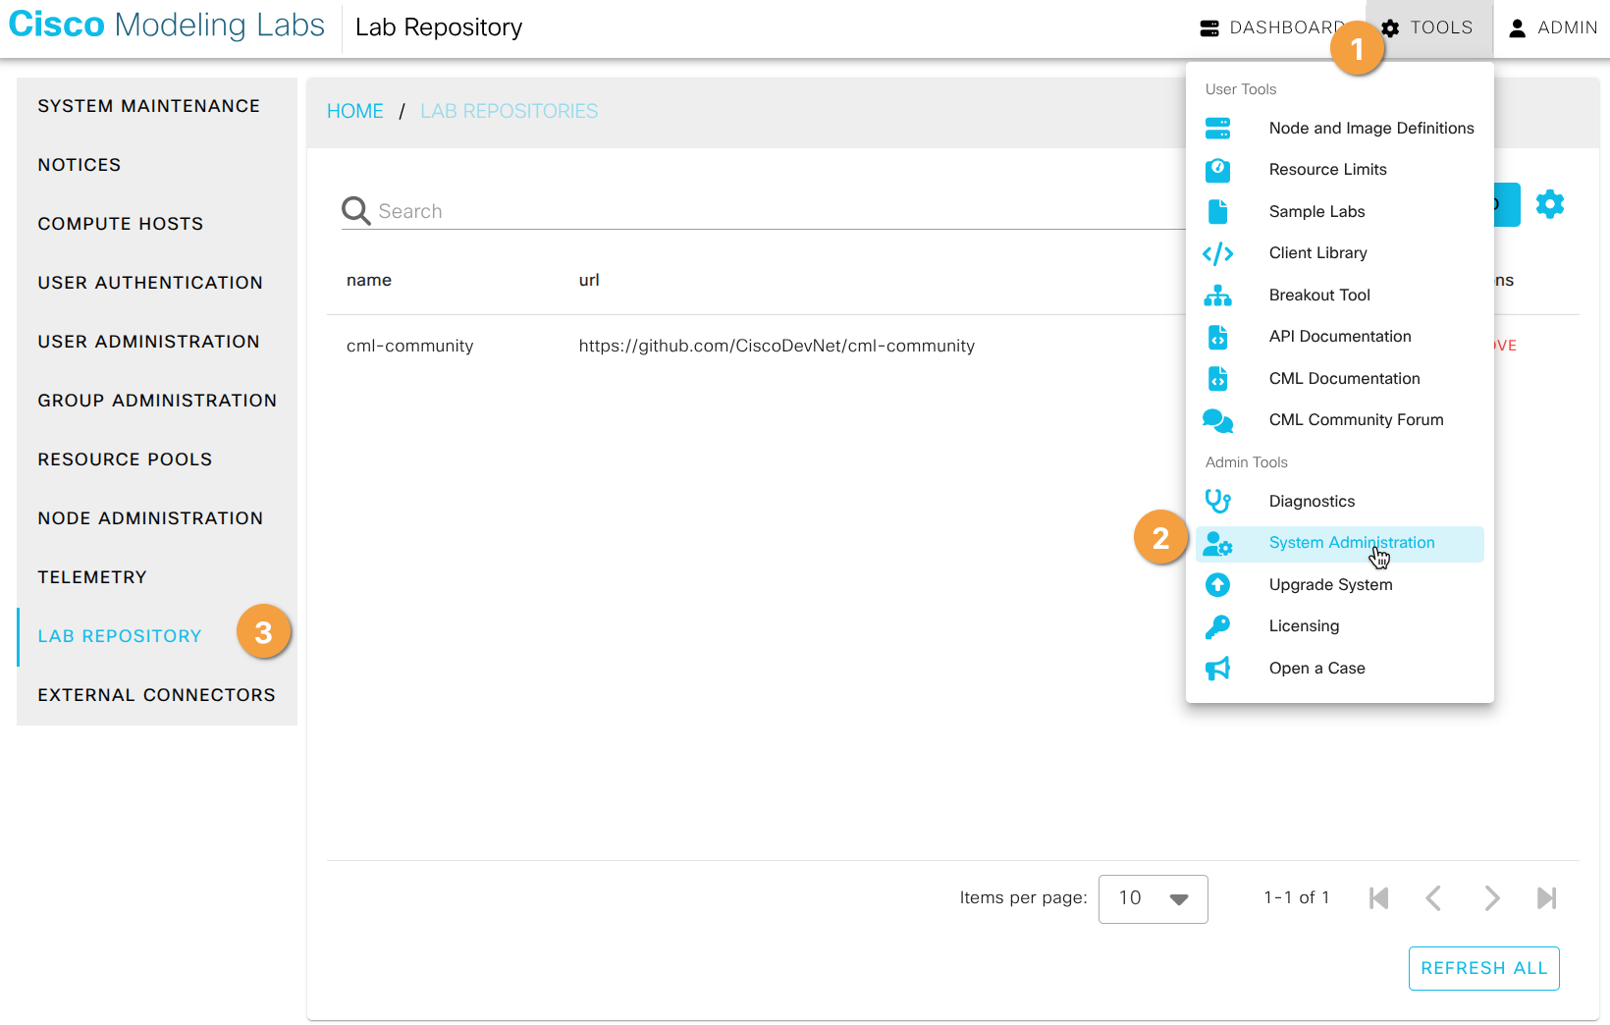Open Node and Image Definitions from Tools menu
The width and height of the screenshot is (1610, 1025).
point(1371,128)
